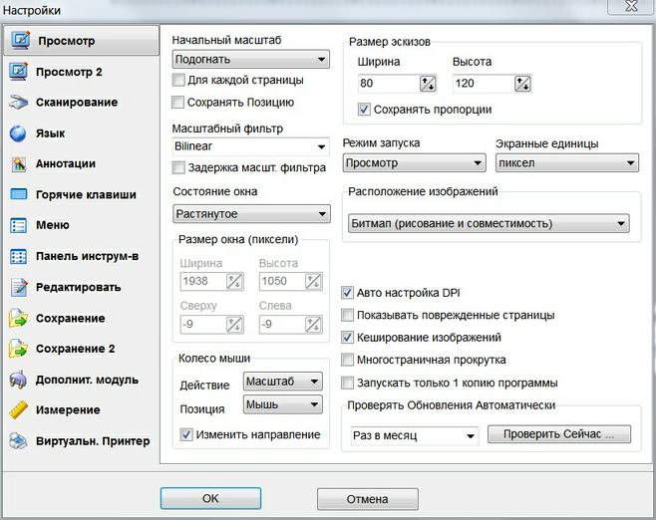Click thumbnail width field showing 80
656x520 pixels.
[388, 84]
